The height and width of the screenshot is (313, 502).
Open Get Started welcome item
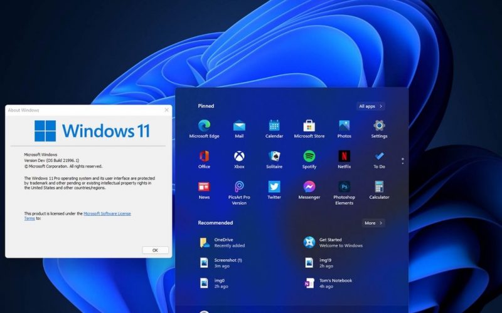click(333, 242)
